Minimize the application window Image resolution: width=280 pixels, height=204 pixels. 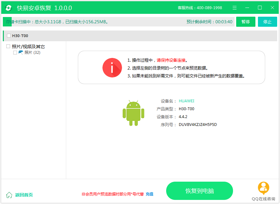(247, 8)
